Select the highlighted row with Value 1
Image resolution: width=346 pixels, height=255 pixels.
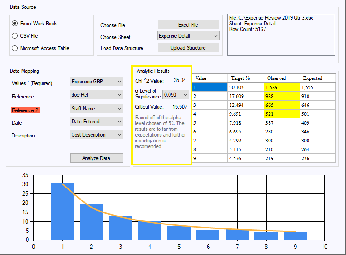pyautogui.click(x=210, y=87)
